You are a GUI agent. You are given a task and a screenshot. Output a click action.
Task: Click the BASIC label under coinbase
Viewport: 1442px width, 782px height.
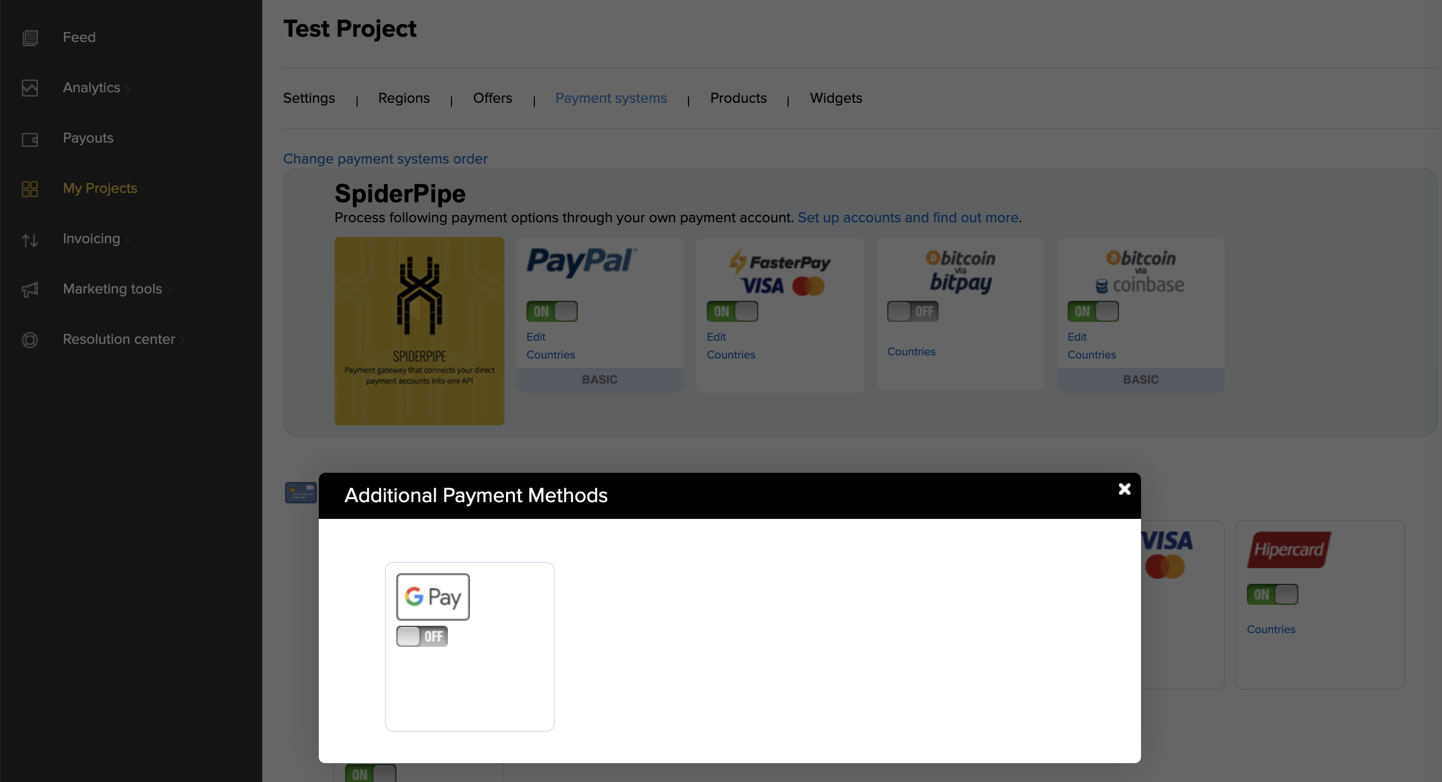1140,379
